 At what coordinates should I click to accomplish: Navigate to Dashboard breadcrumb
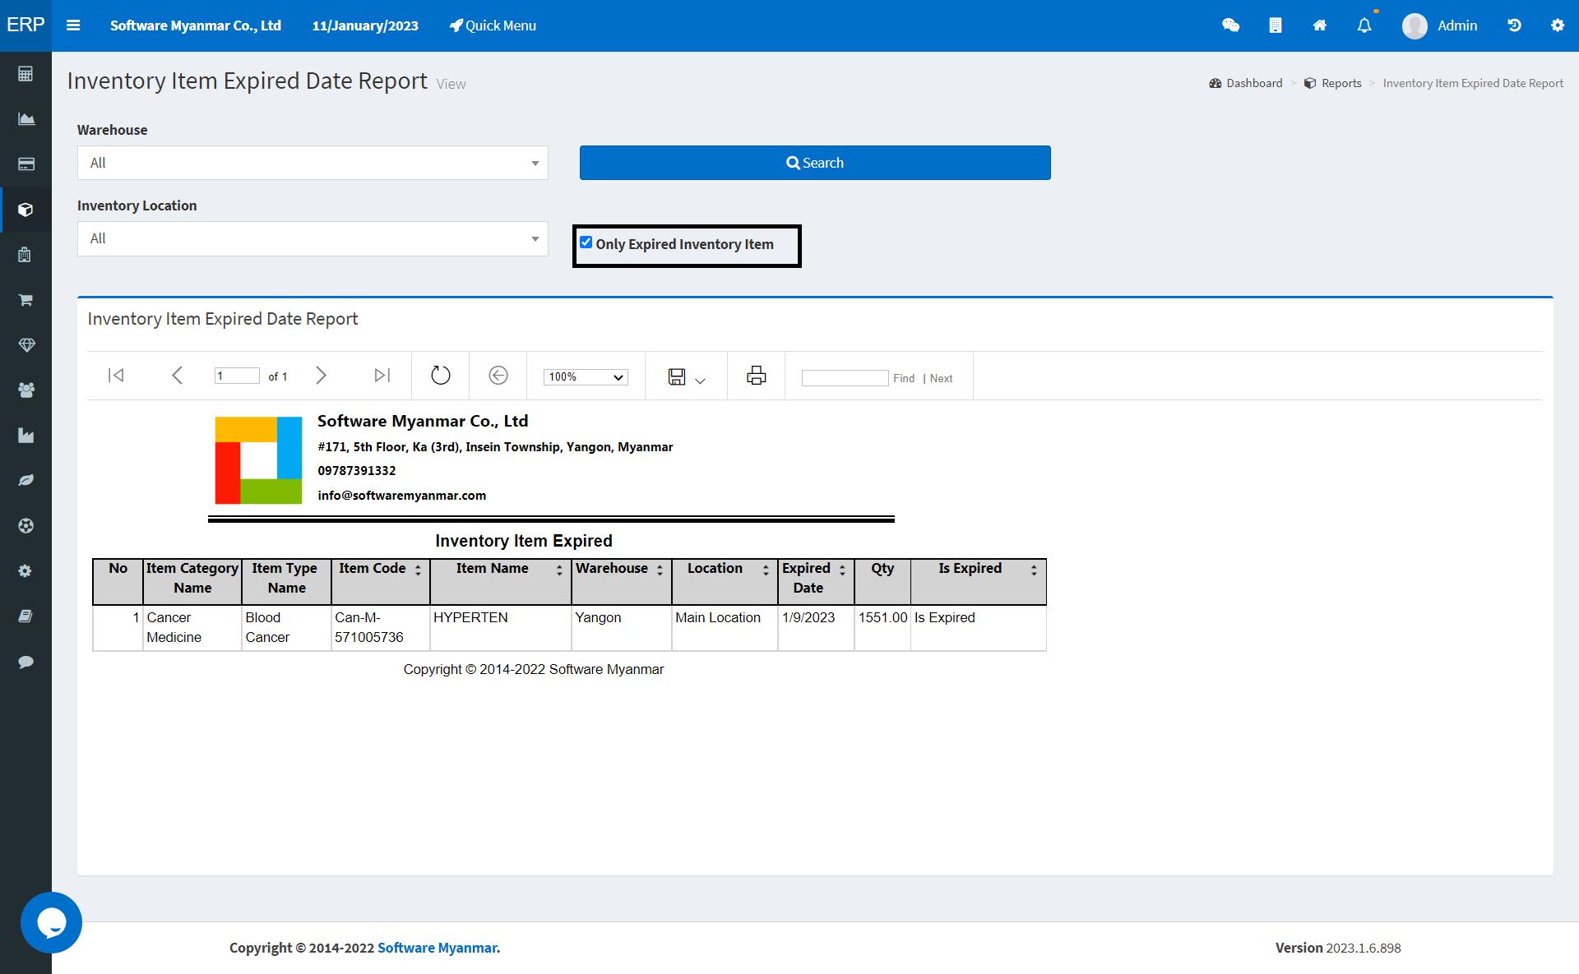(x=1246, y=83)
